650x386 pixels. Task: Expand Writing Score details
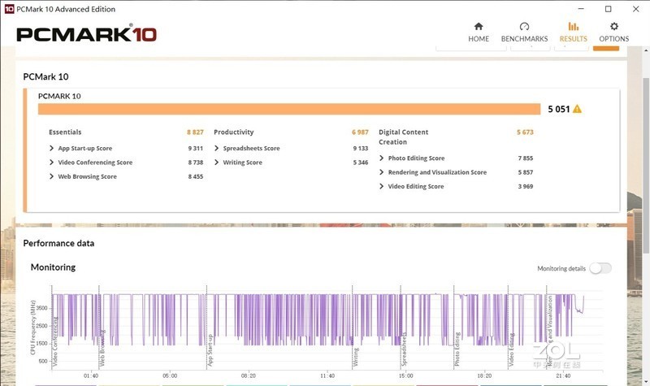point(216,162)
